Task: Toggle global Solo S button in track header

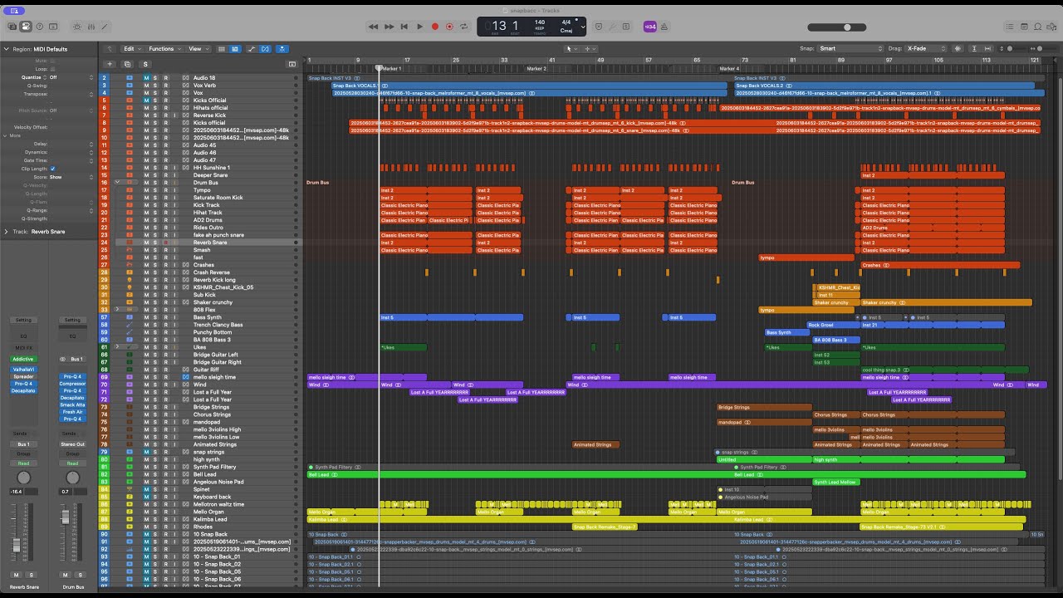Action: [x=145, y=64]
